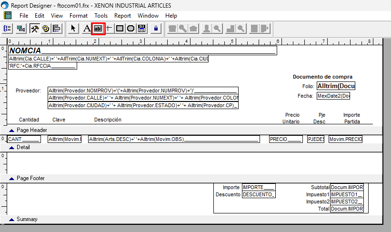391x232 pixels.
Task: Select the DESCUENTO summary field
Action: tap(259, 194)
